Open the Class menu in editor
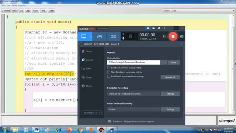This screenshot has height=133, width=236. point(3,6)
